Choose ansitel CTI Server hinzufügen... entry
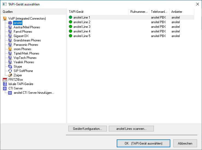This screenshot has width=202, height=150. [34, 93]
